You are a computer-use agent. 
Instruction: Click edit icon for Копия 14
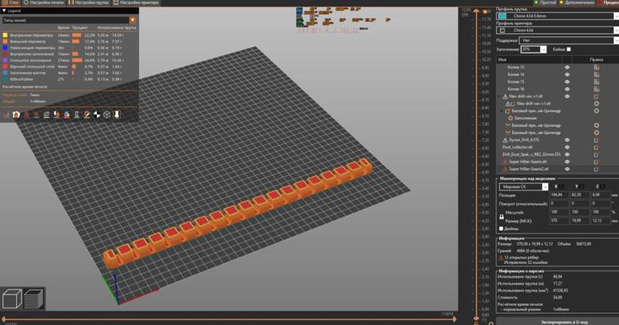tap(596, 74)
